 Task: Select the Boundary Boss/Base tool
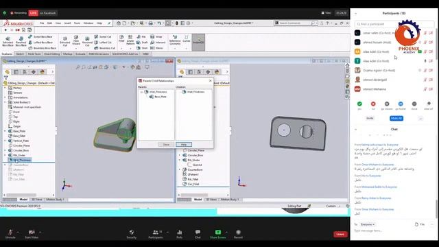[42, 48]
